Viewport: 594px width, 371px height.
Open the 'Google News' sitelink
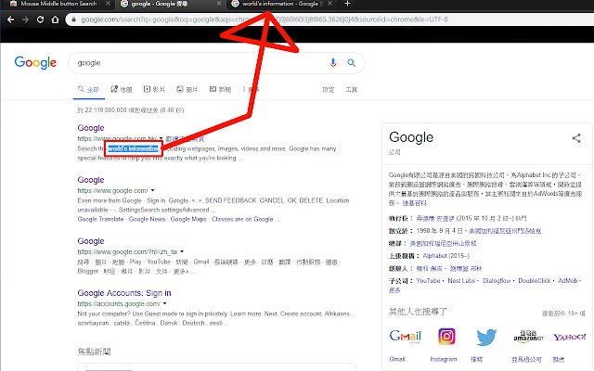pos(147,219)
